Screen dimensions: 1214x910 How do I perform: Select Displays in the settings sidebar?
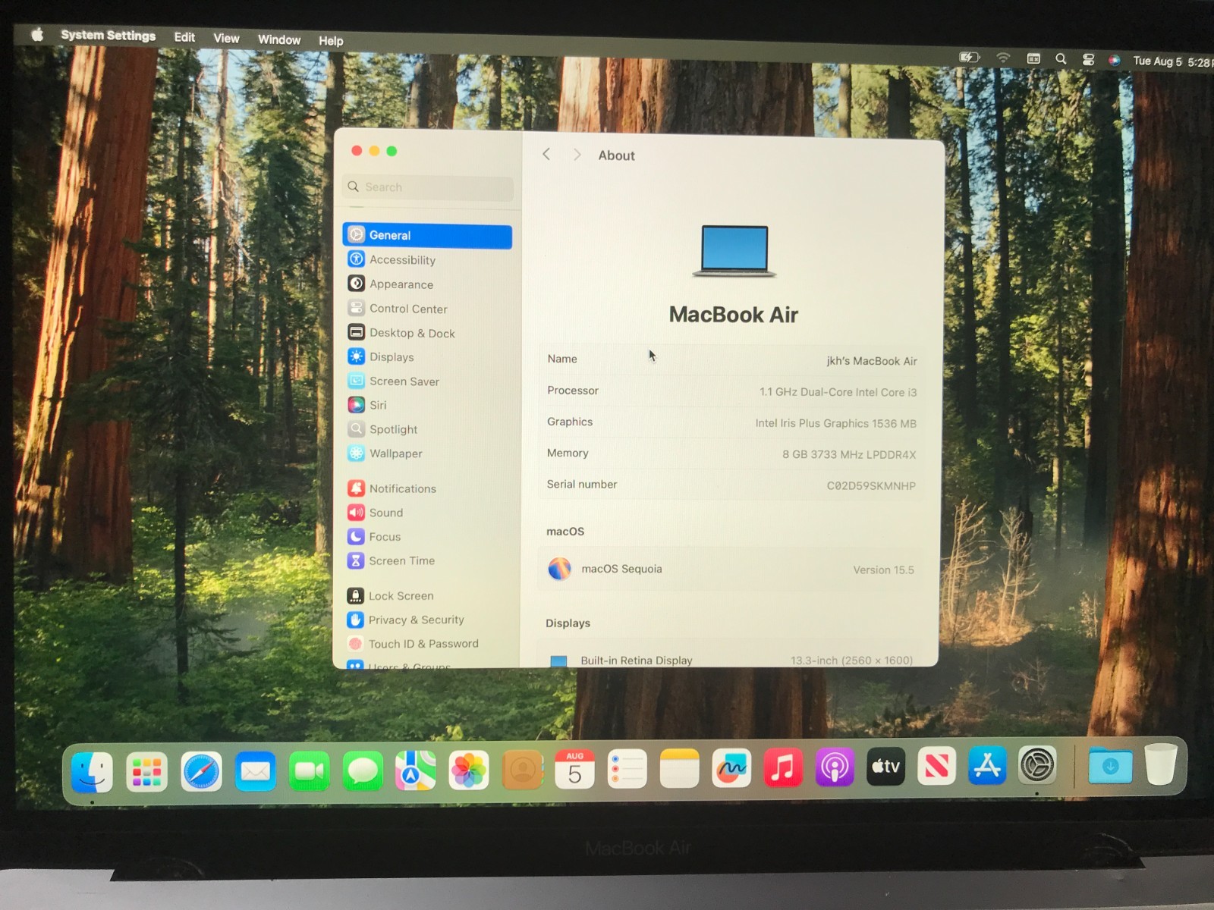392,356
